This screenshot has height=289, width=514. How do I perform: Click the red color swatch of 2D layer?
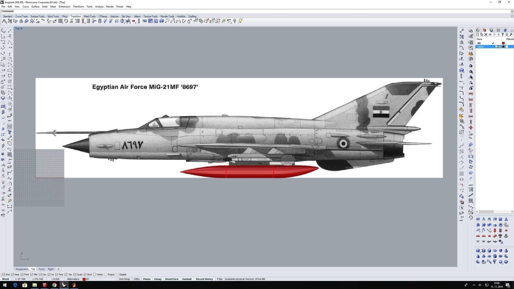[503, 43]
